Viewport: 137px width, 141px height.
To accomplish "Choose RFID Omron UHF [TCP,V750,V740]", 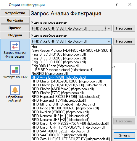I will (x=71, y=127).
